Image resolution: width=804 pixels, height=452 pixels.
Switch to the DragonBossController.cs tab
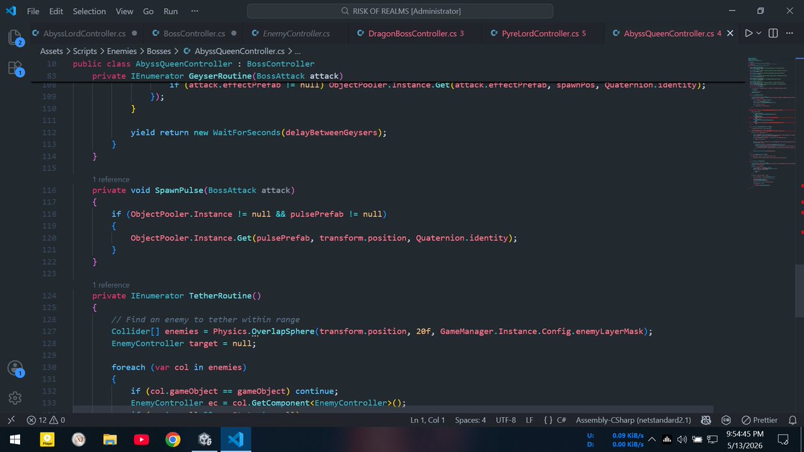click(x=415, y=33)
